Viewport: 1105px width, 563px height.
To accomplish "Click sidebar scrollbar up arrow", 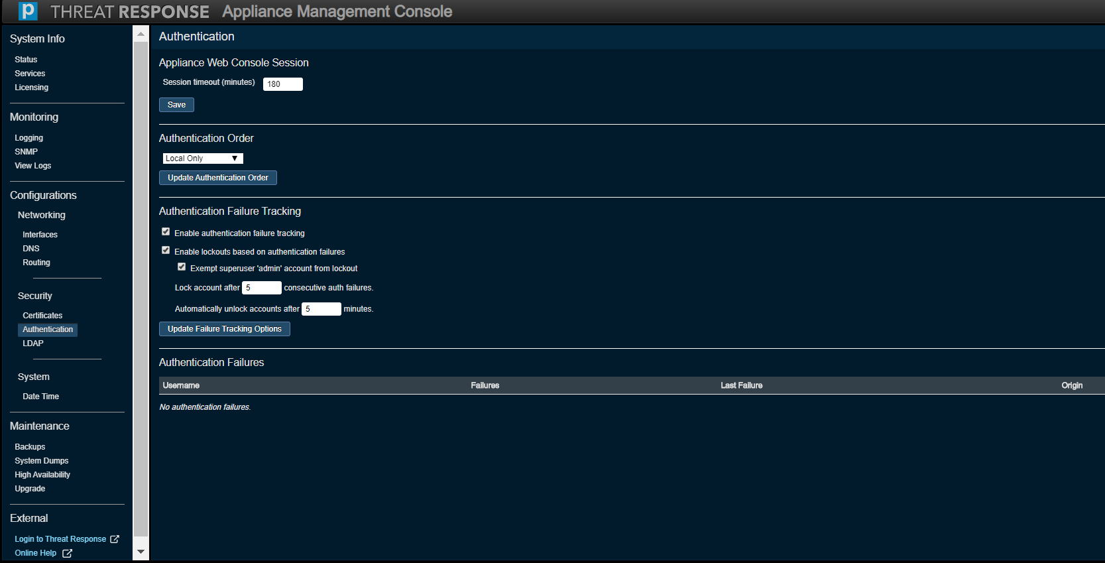I will click(141, 34).
